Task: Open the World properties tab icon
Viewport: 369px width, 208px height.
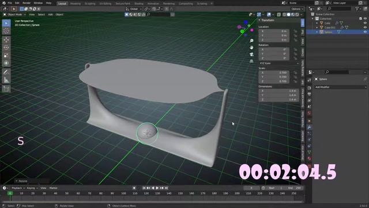Action: (x=309, y=113)
